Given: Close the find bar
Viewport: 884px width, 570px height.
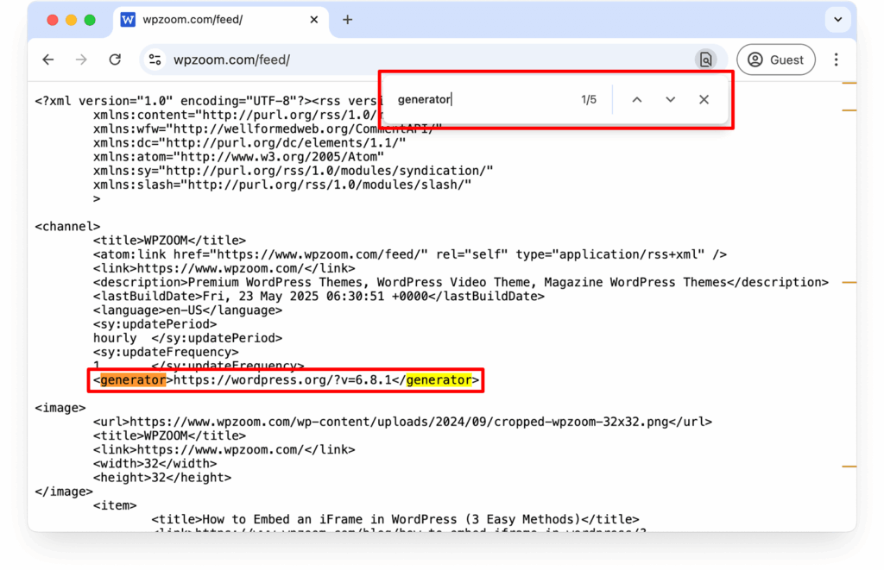Looking at the screenshot, I should 704,100.
